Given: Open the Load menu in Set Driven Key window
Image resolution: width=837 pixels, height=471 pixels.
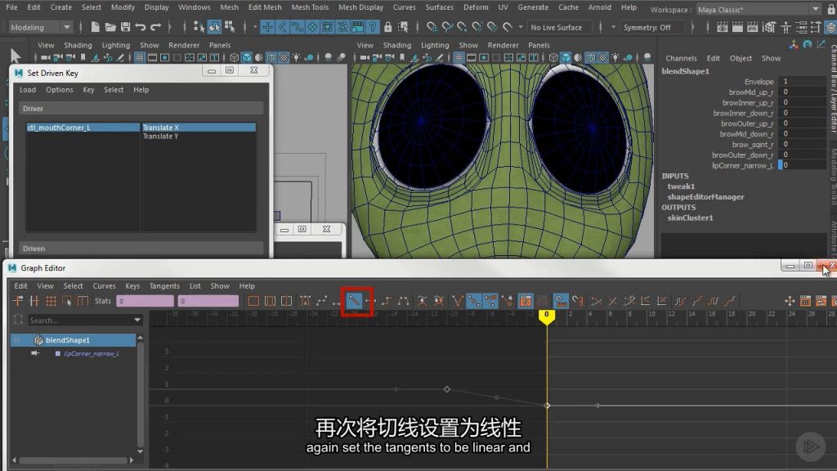Looking at the screenshot, I should [x=28, y=90].
